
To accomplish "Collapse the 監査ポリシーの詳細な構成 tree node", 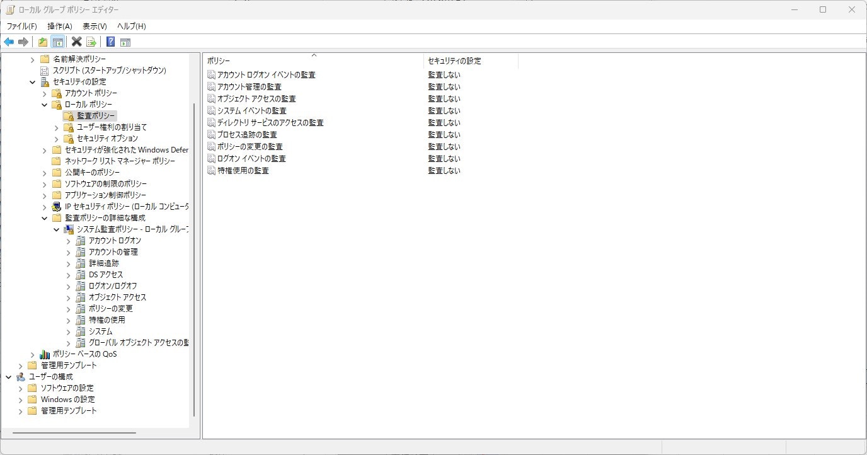I will (x=45, y=218).
